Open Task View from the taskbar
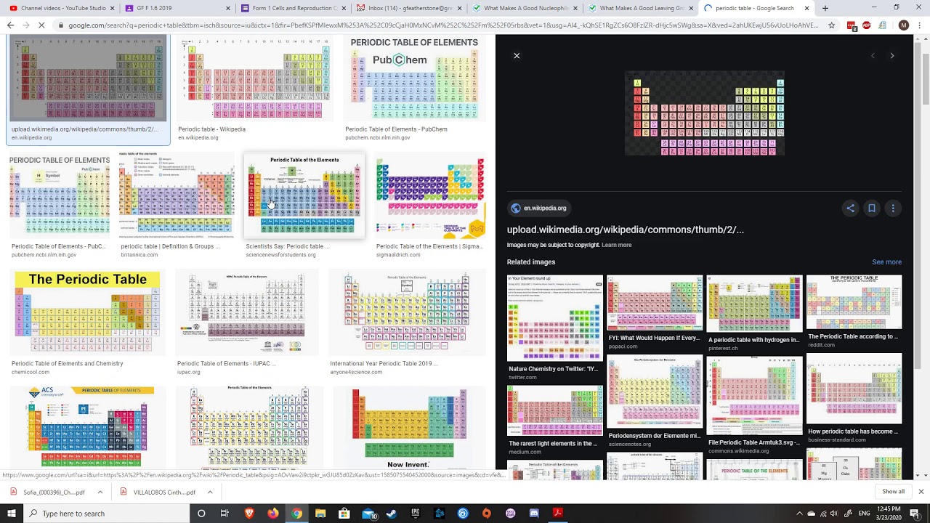This screenshot has width=930, height=523. tap(225, 514)
